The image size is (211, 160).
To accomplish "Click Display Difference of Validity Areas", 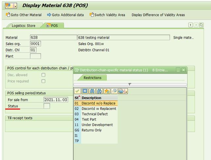I will pyautogui.click(x=158, y=15).
